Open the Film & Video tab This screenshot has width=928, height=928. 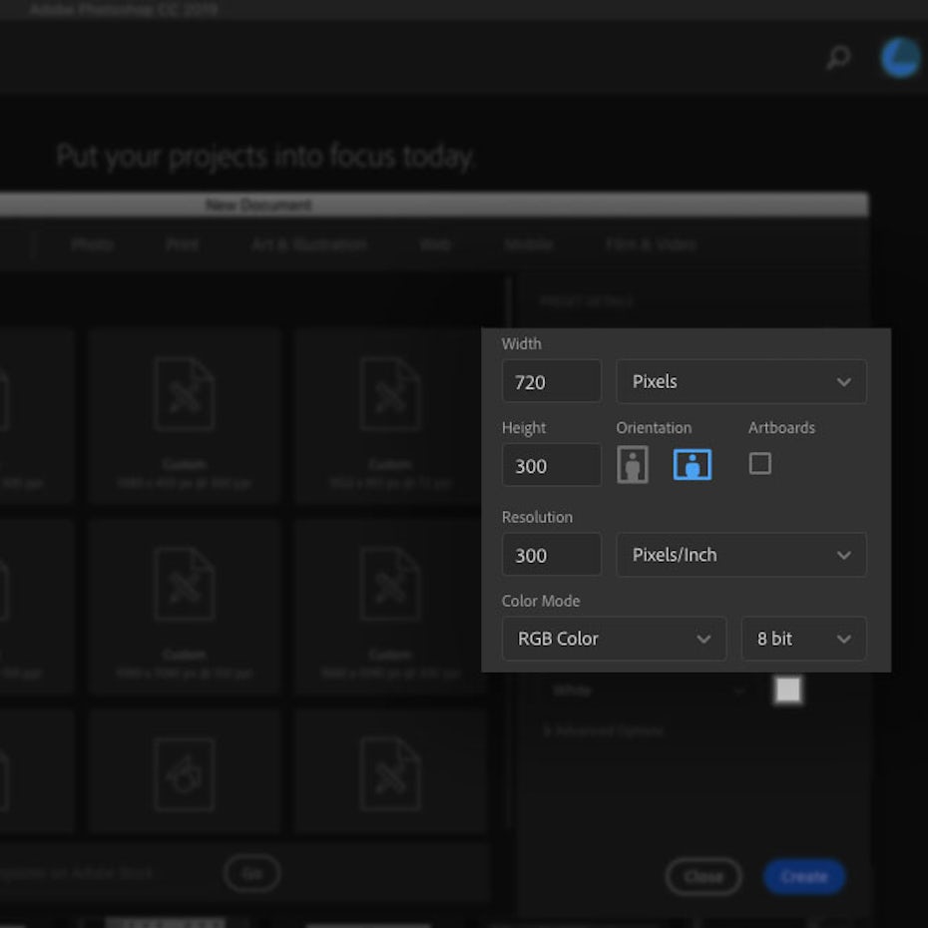click(x=650, y=244)
